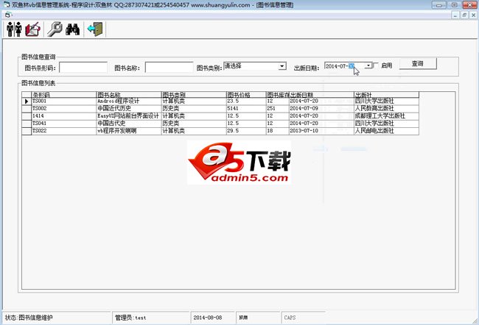This screenshot has height=325, width=479.
Task: Click date cell 2014-07-09
Action: (321, 109)
